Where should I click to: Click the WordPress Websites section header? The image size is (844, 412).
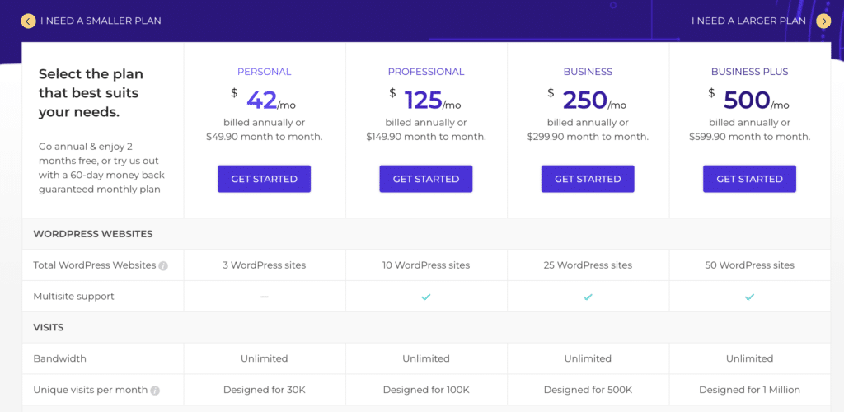pos(93,234)
